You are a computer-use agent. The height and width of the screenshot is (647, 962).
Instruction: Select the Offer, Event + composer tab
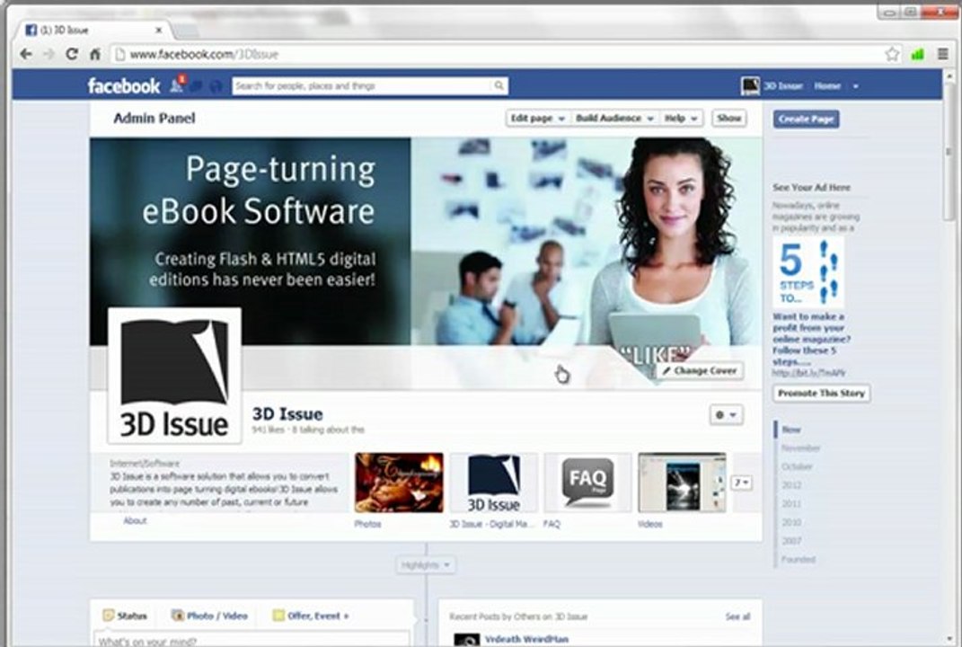pos(311,616)
